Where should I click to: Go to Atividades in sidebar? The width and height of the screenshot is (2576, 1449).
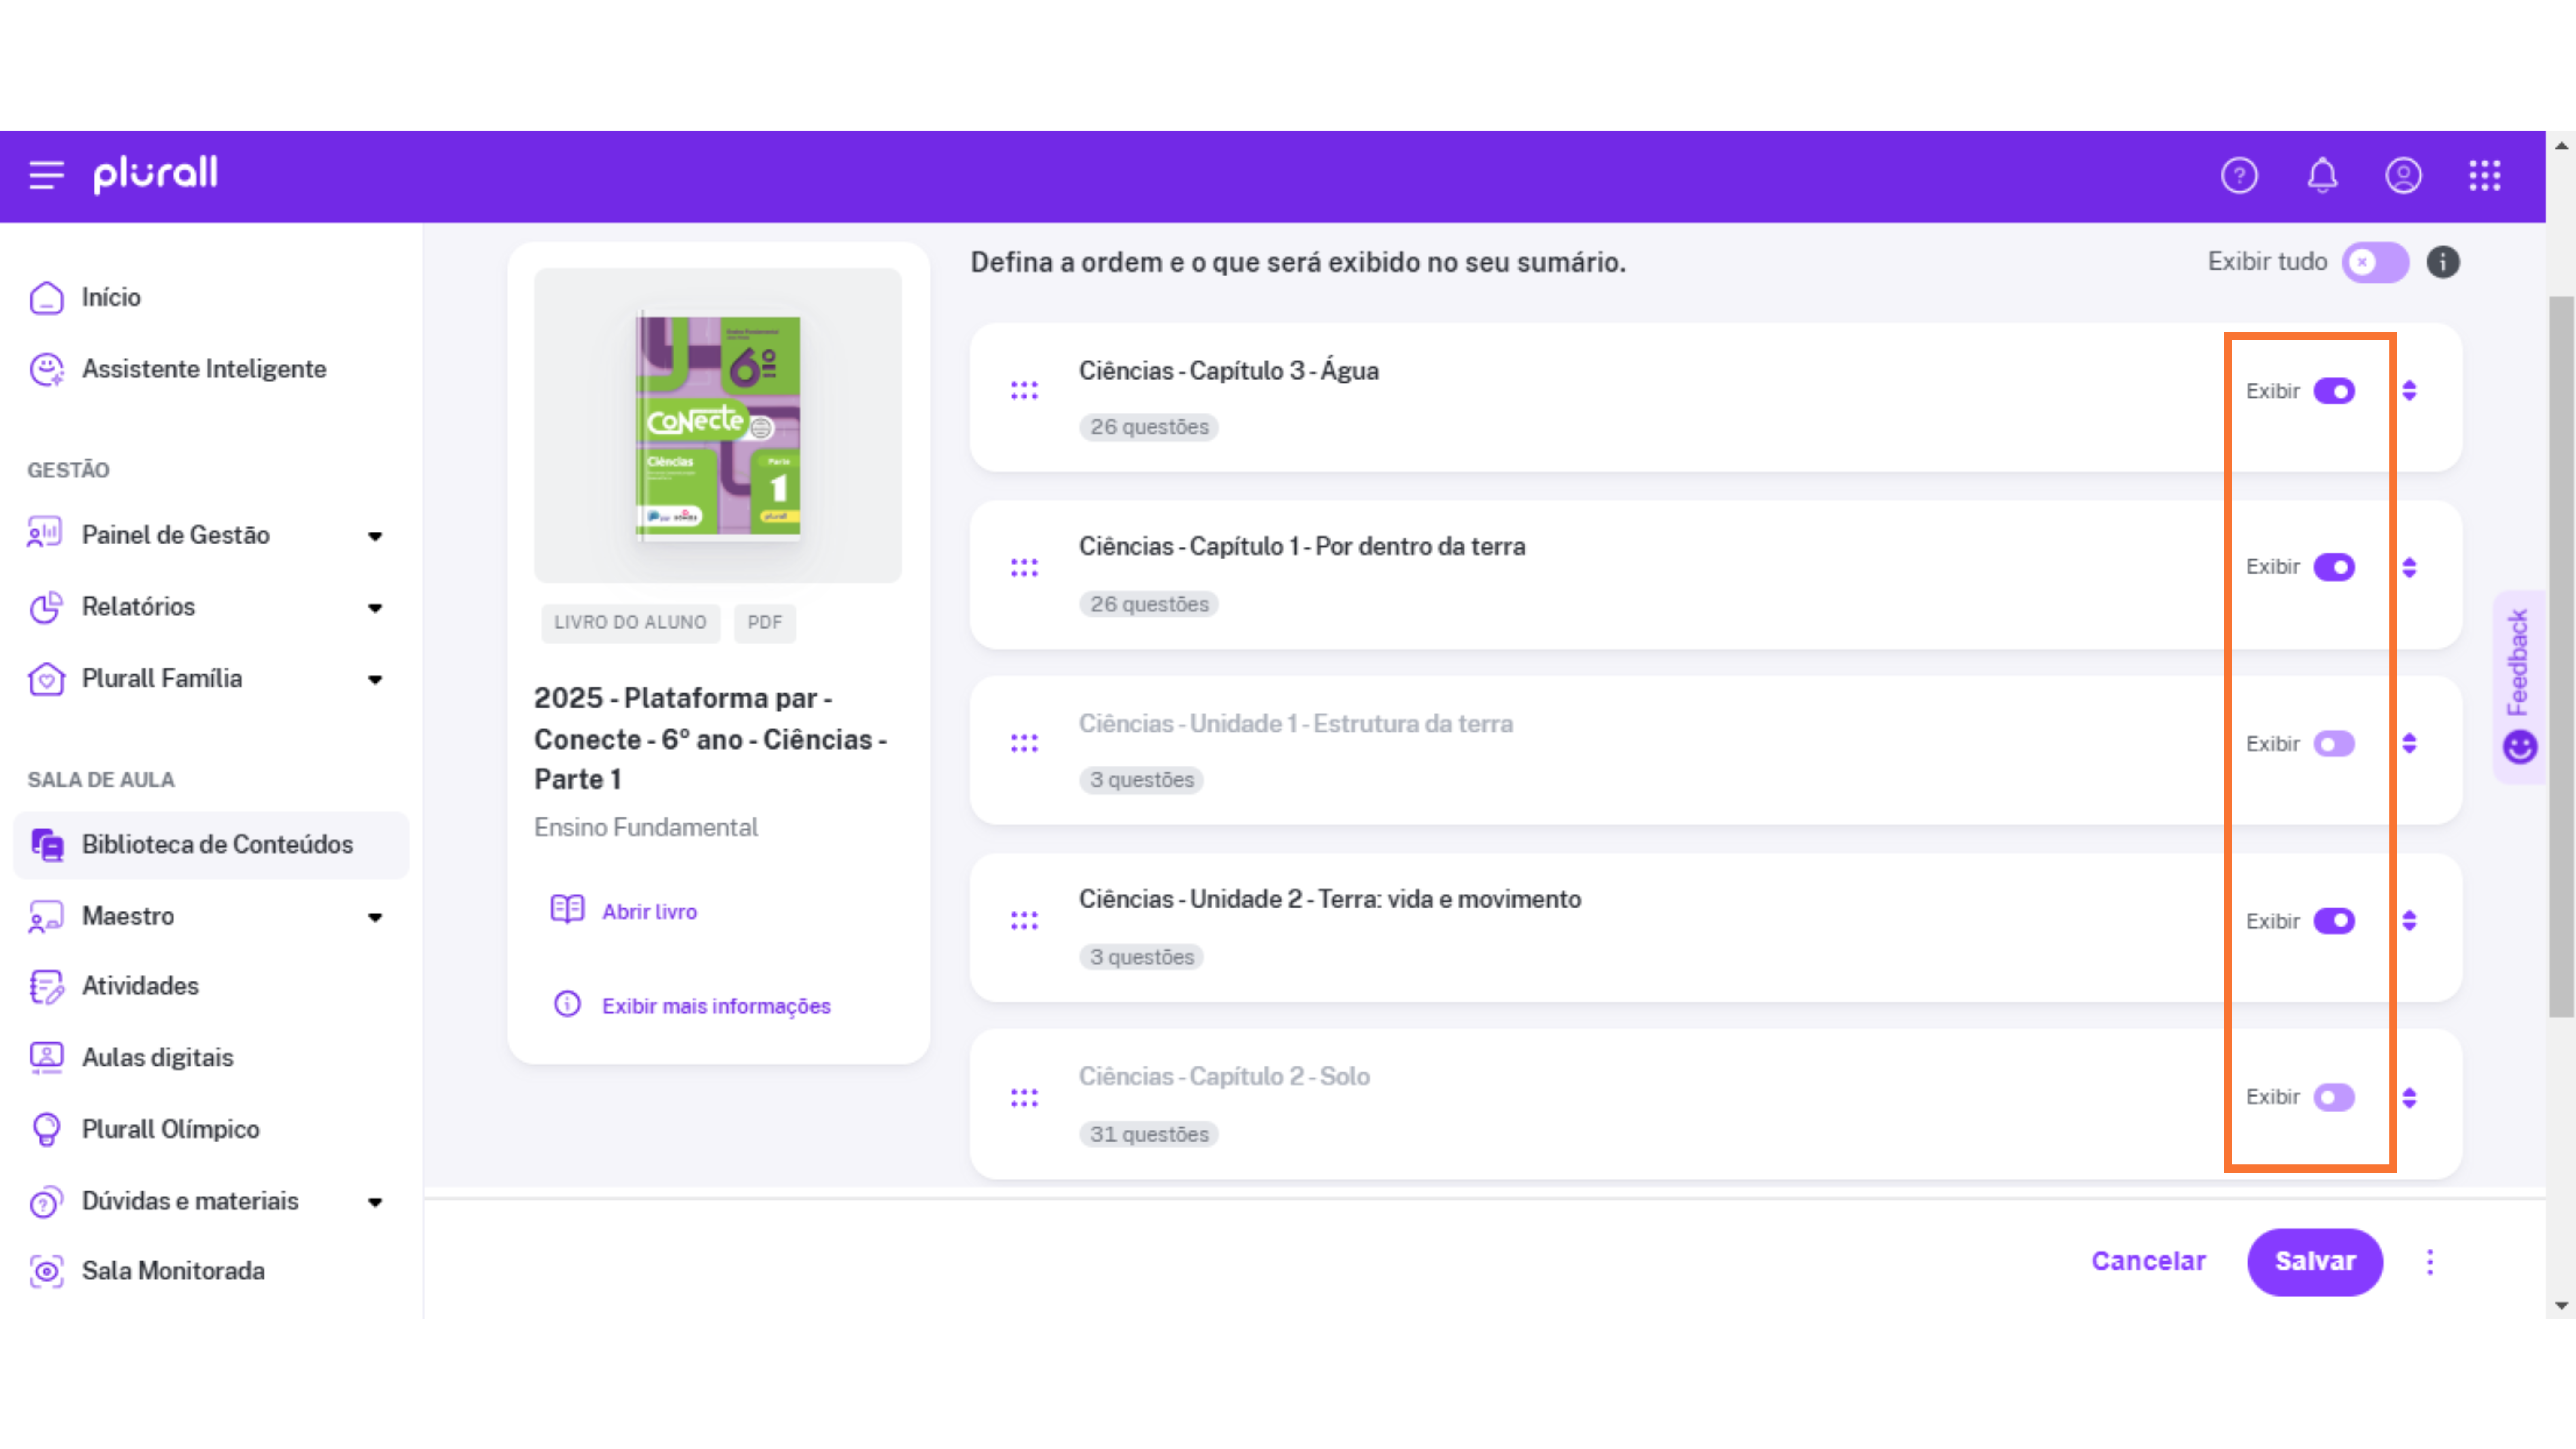point(140,986)
